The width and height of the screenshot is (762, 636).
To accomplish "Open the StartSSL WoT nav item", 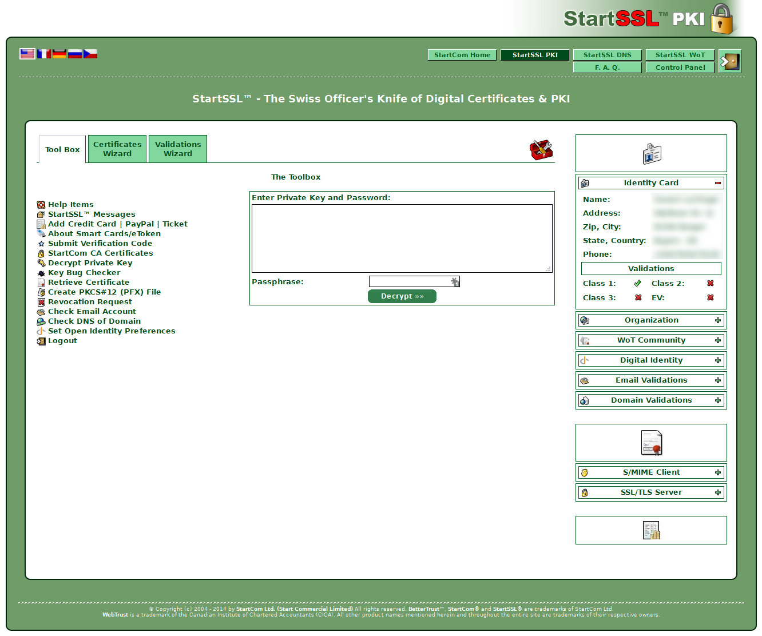I will pyautogui.click(x=680, y=55).
